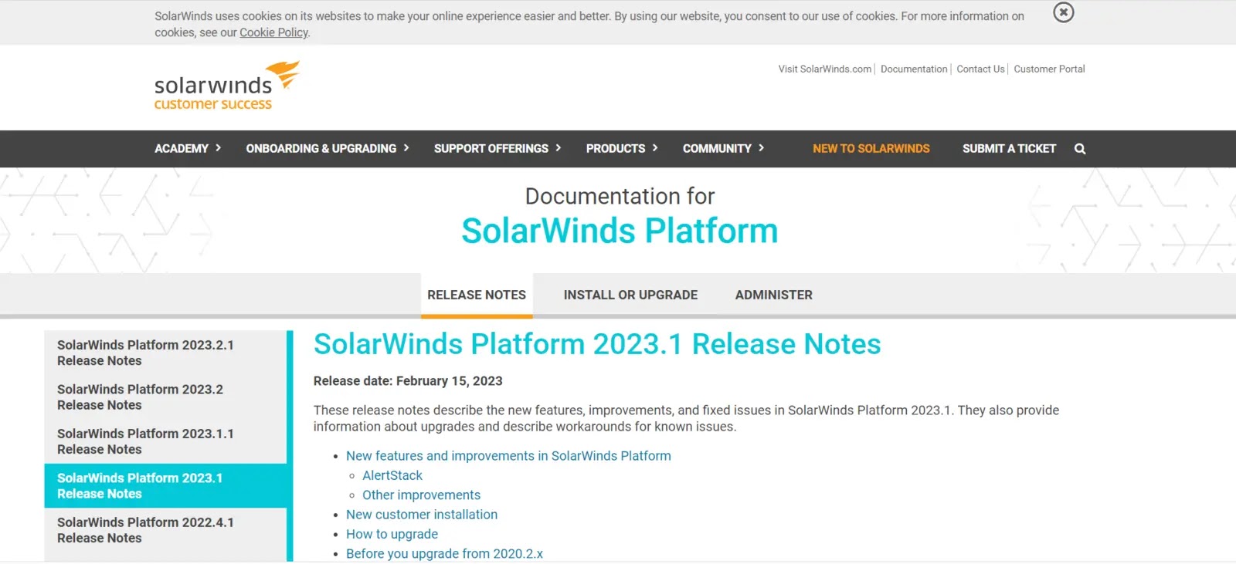Click the SolarWinds Platform documentation title
This screenshot has width=1236, height=564.
coord(620,231)
